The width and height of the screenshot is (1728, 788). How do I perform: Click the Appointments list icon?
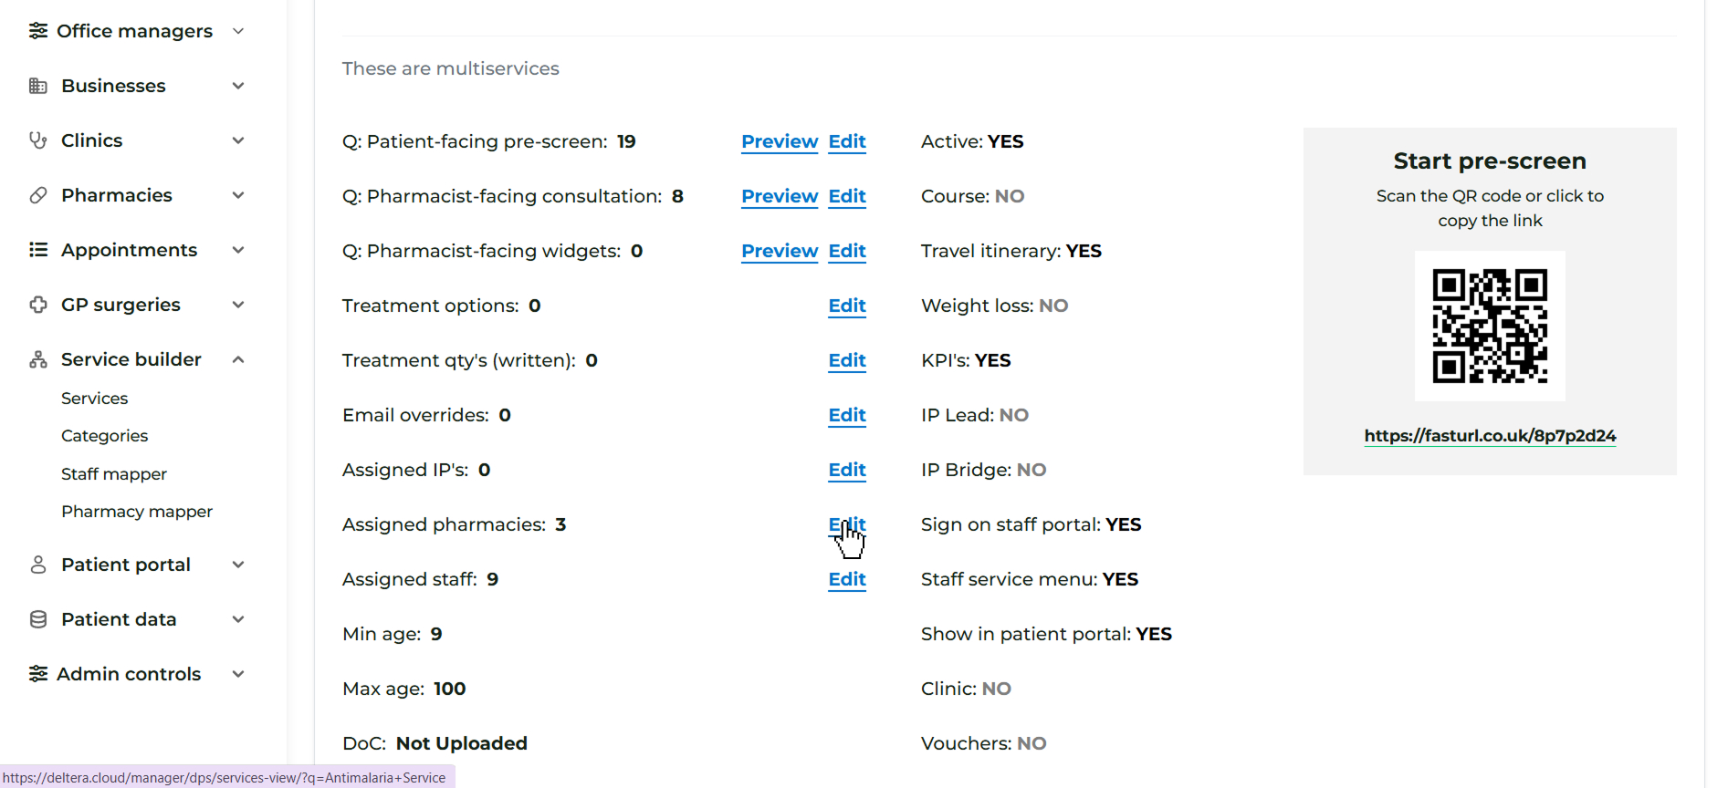pyautogui.click(x=38, y=250)
